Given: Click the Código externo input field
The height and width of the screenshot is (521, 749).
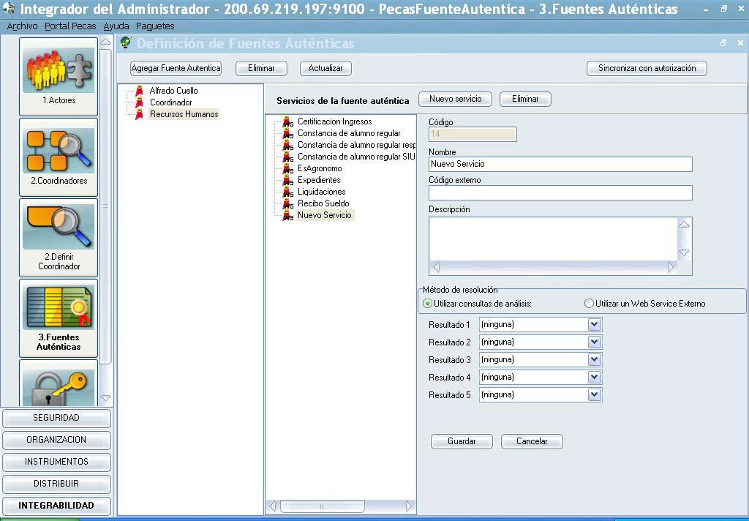Looking at the screenshot, I should tap(560, 192).
